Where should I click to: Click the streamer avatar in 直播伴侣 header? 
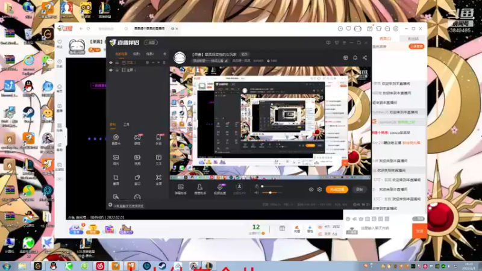tap(180, 57)
